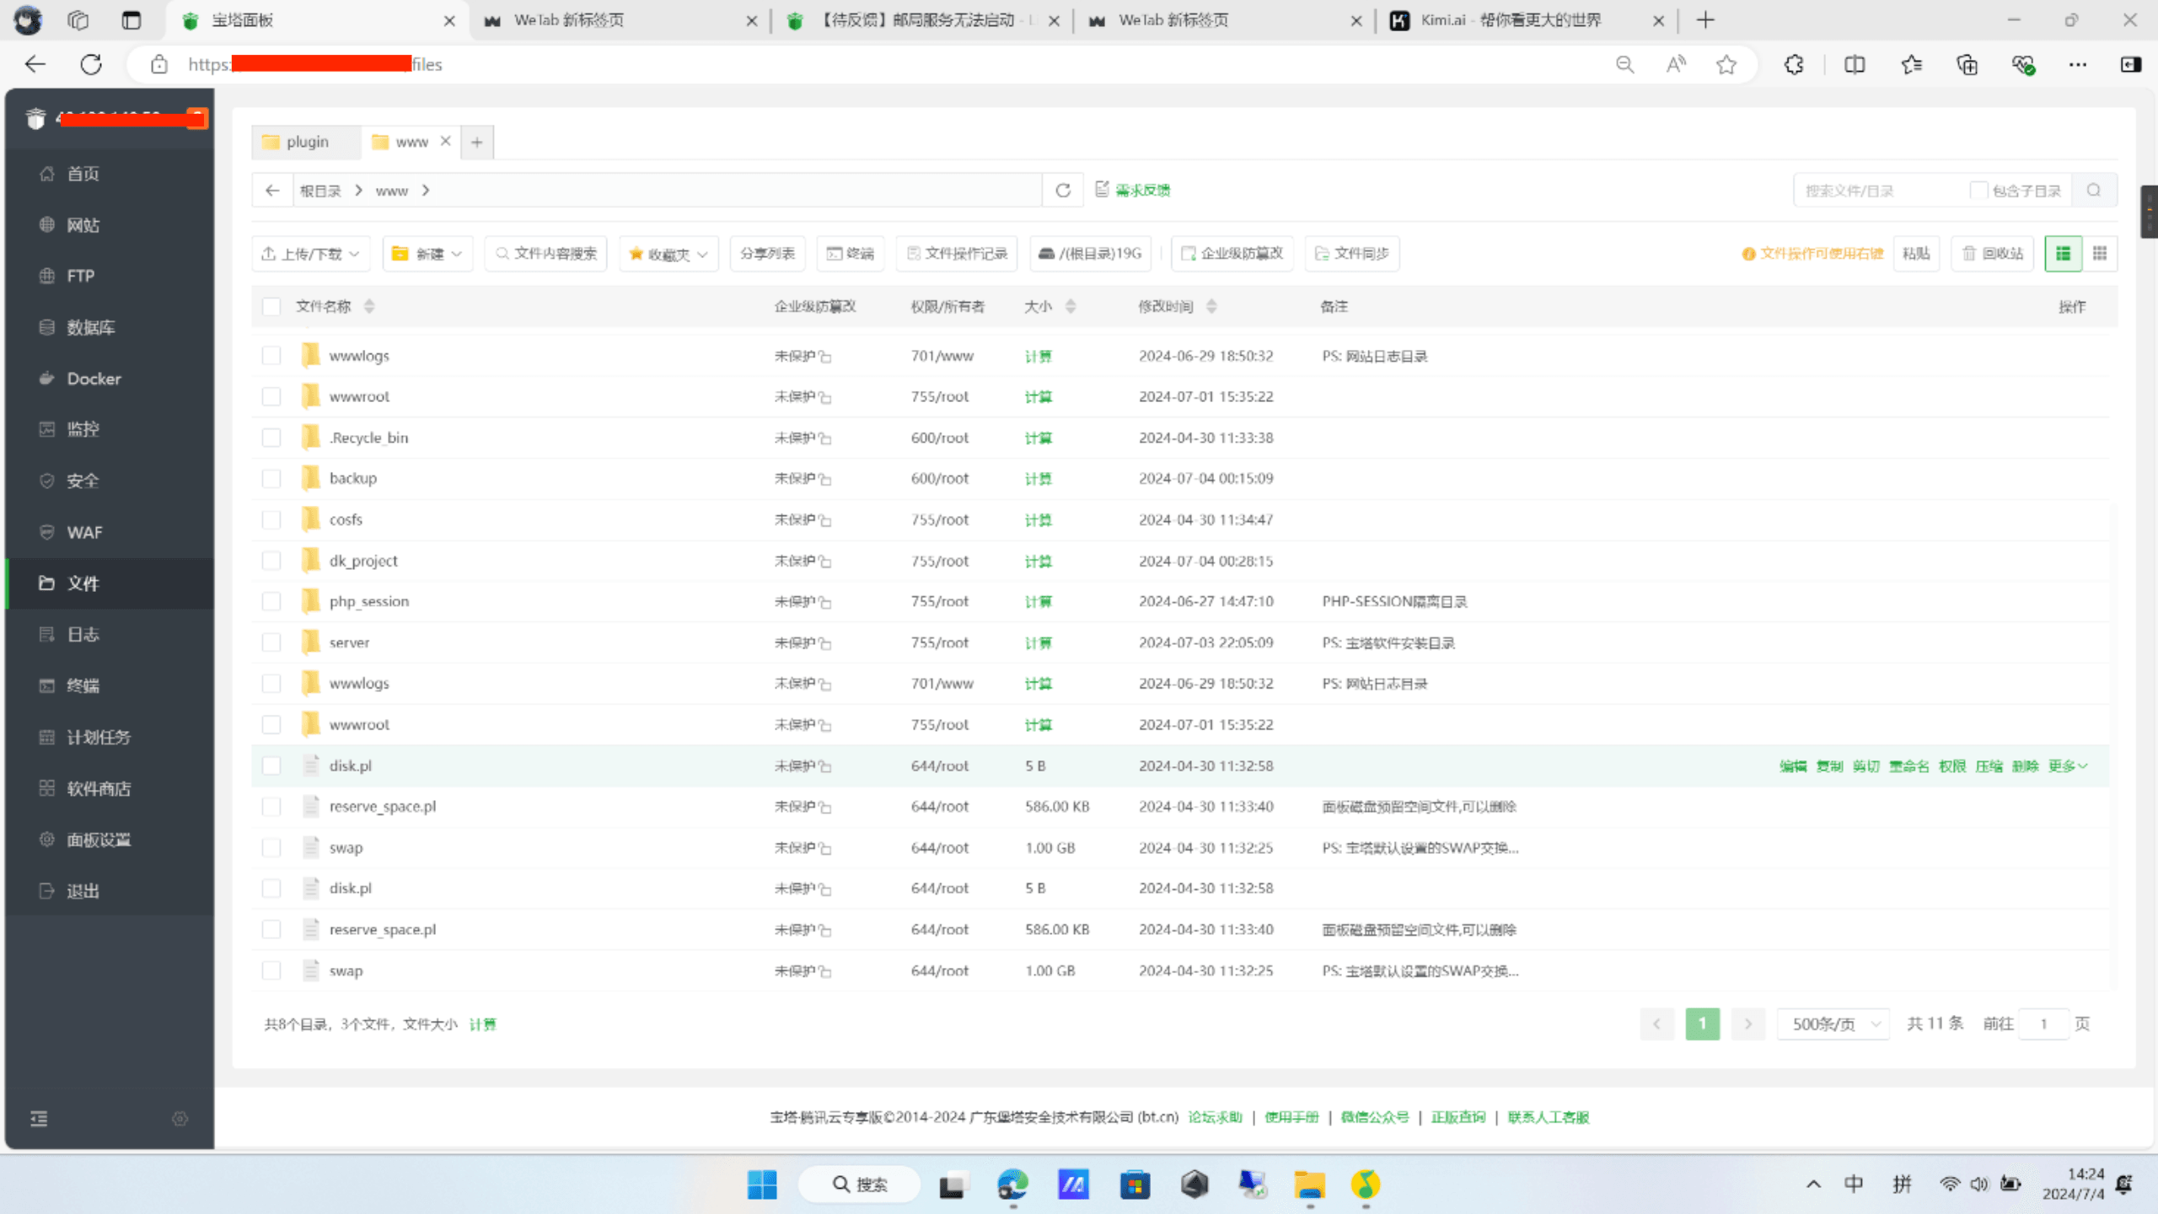Click 压缩 compress action for disk.pl
The image size is (2158, 1214).
[x=1989, y=765]
